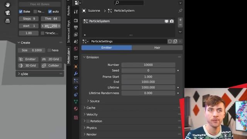
Task: Open the Particles properties tab icon
Action: 76,81
